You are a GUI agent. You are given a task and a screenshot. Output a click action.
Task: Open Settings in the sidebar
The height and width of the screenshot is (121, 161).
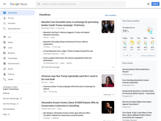6,93
